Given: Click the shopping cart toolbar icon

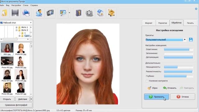Looking at the screenshot, I should click(111, 13).
